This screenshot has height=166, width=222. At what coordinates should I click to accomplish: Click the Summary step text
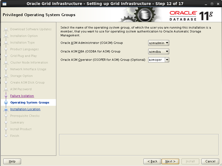coord(17,122)
